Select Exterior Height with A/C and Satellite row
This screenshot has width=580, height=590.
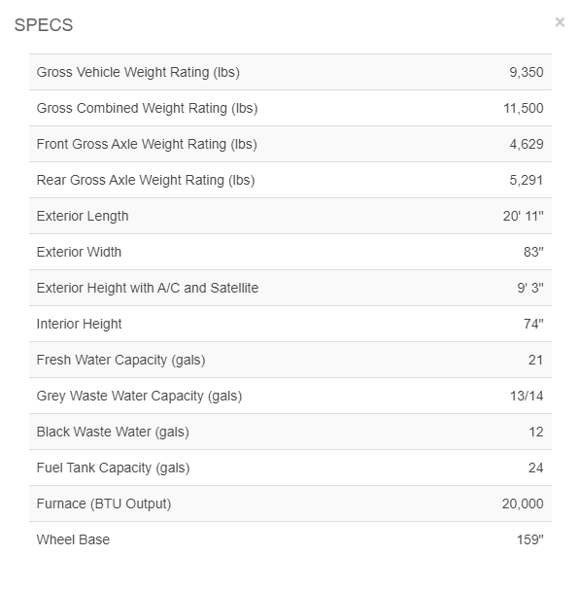[290, 288]
